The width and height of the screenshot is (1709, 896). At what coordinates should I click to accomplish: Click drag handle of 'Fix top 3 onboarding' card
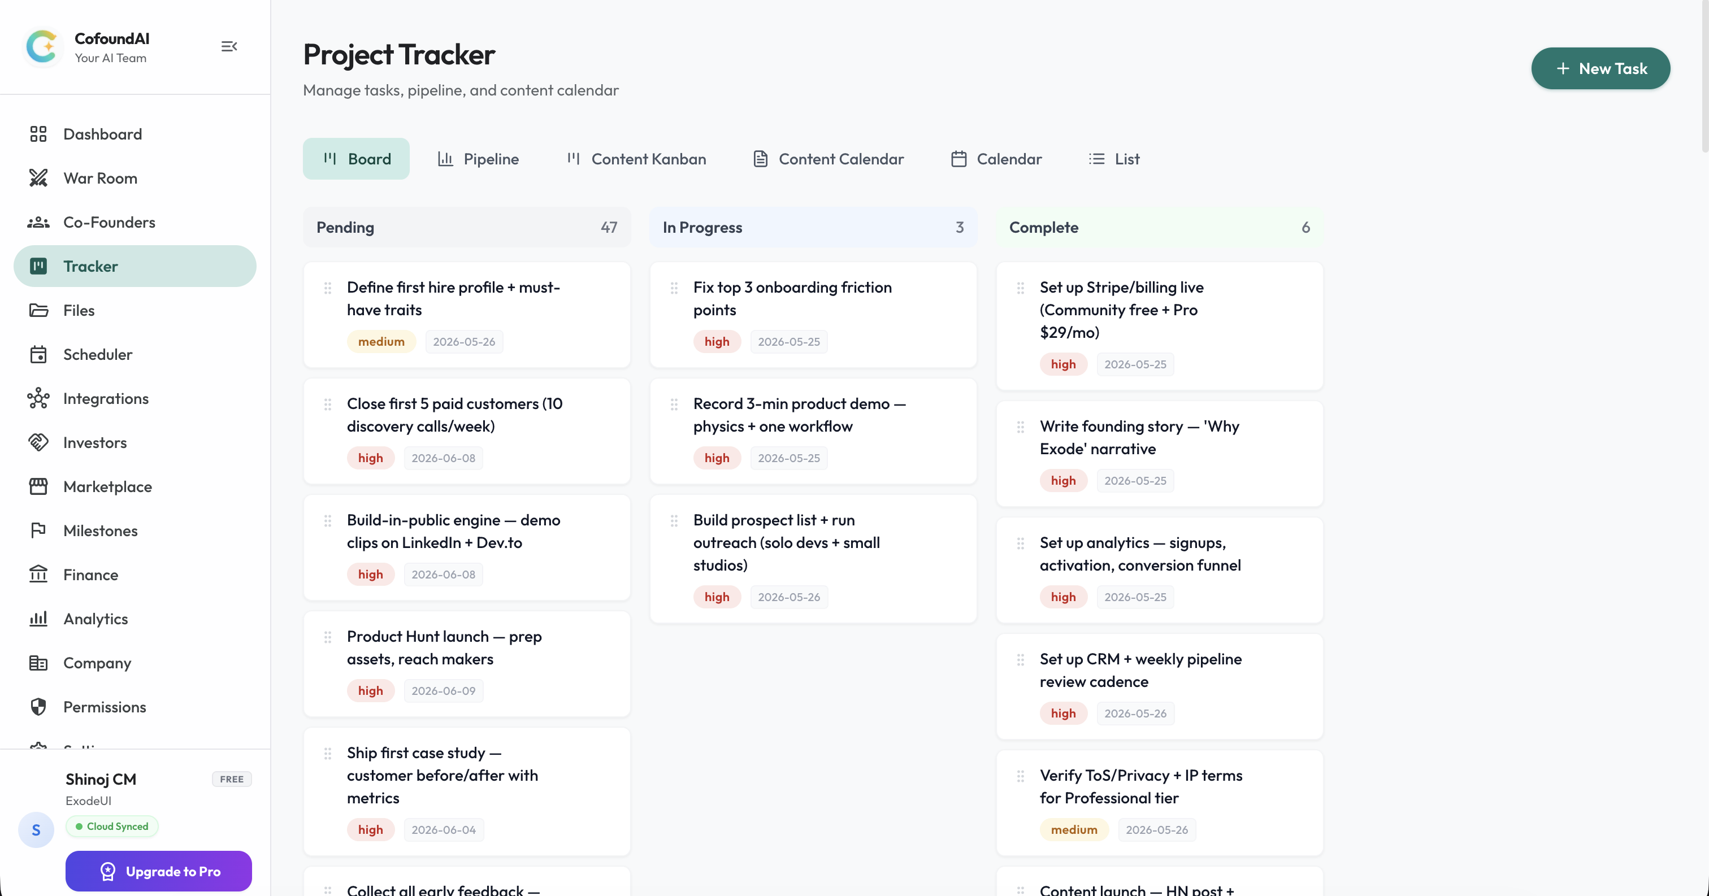[674, 288]
